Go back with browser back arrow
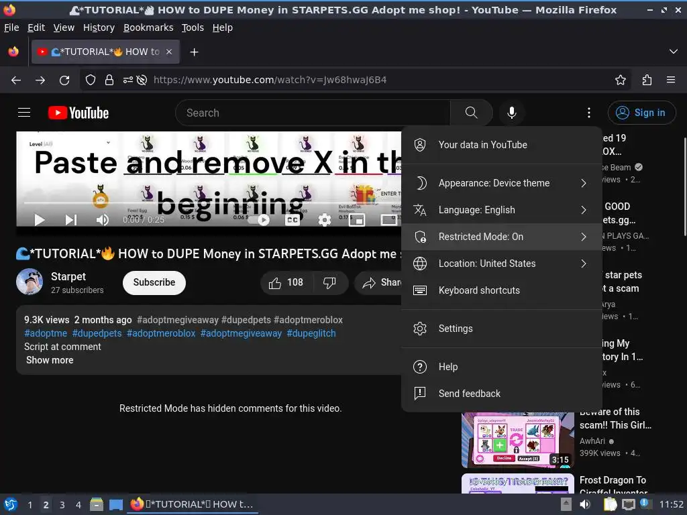 [x=16, y=80]
